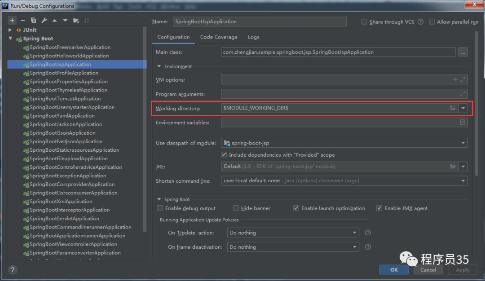Select SpringBootProfileApplication configuration
The height and width of the screenshot is (281, 485).
tap(64, 73)
